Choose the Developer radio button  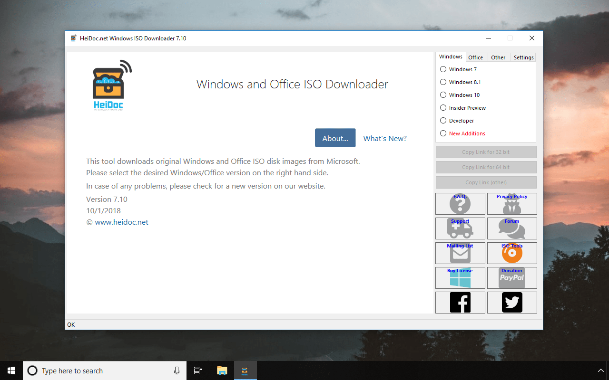point(457,121)
